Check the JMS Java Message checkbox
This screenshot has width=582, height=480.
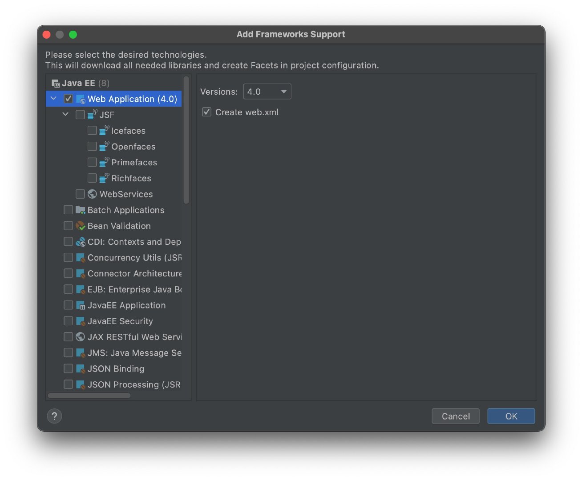point(68,353)
